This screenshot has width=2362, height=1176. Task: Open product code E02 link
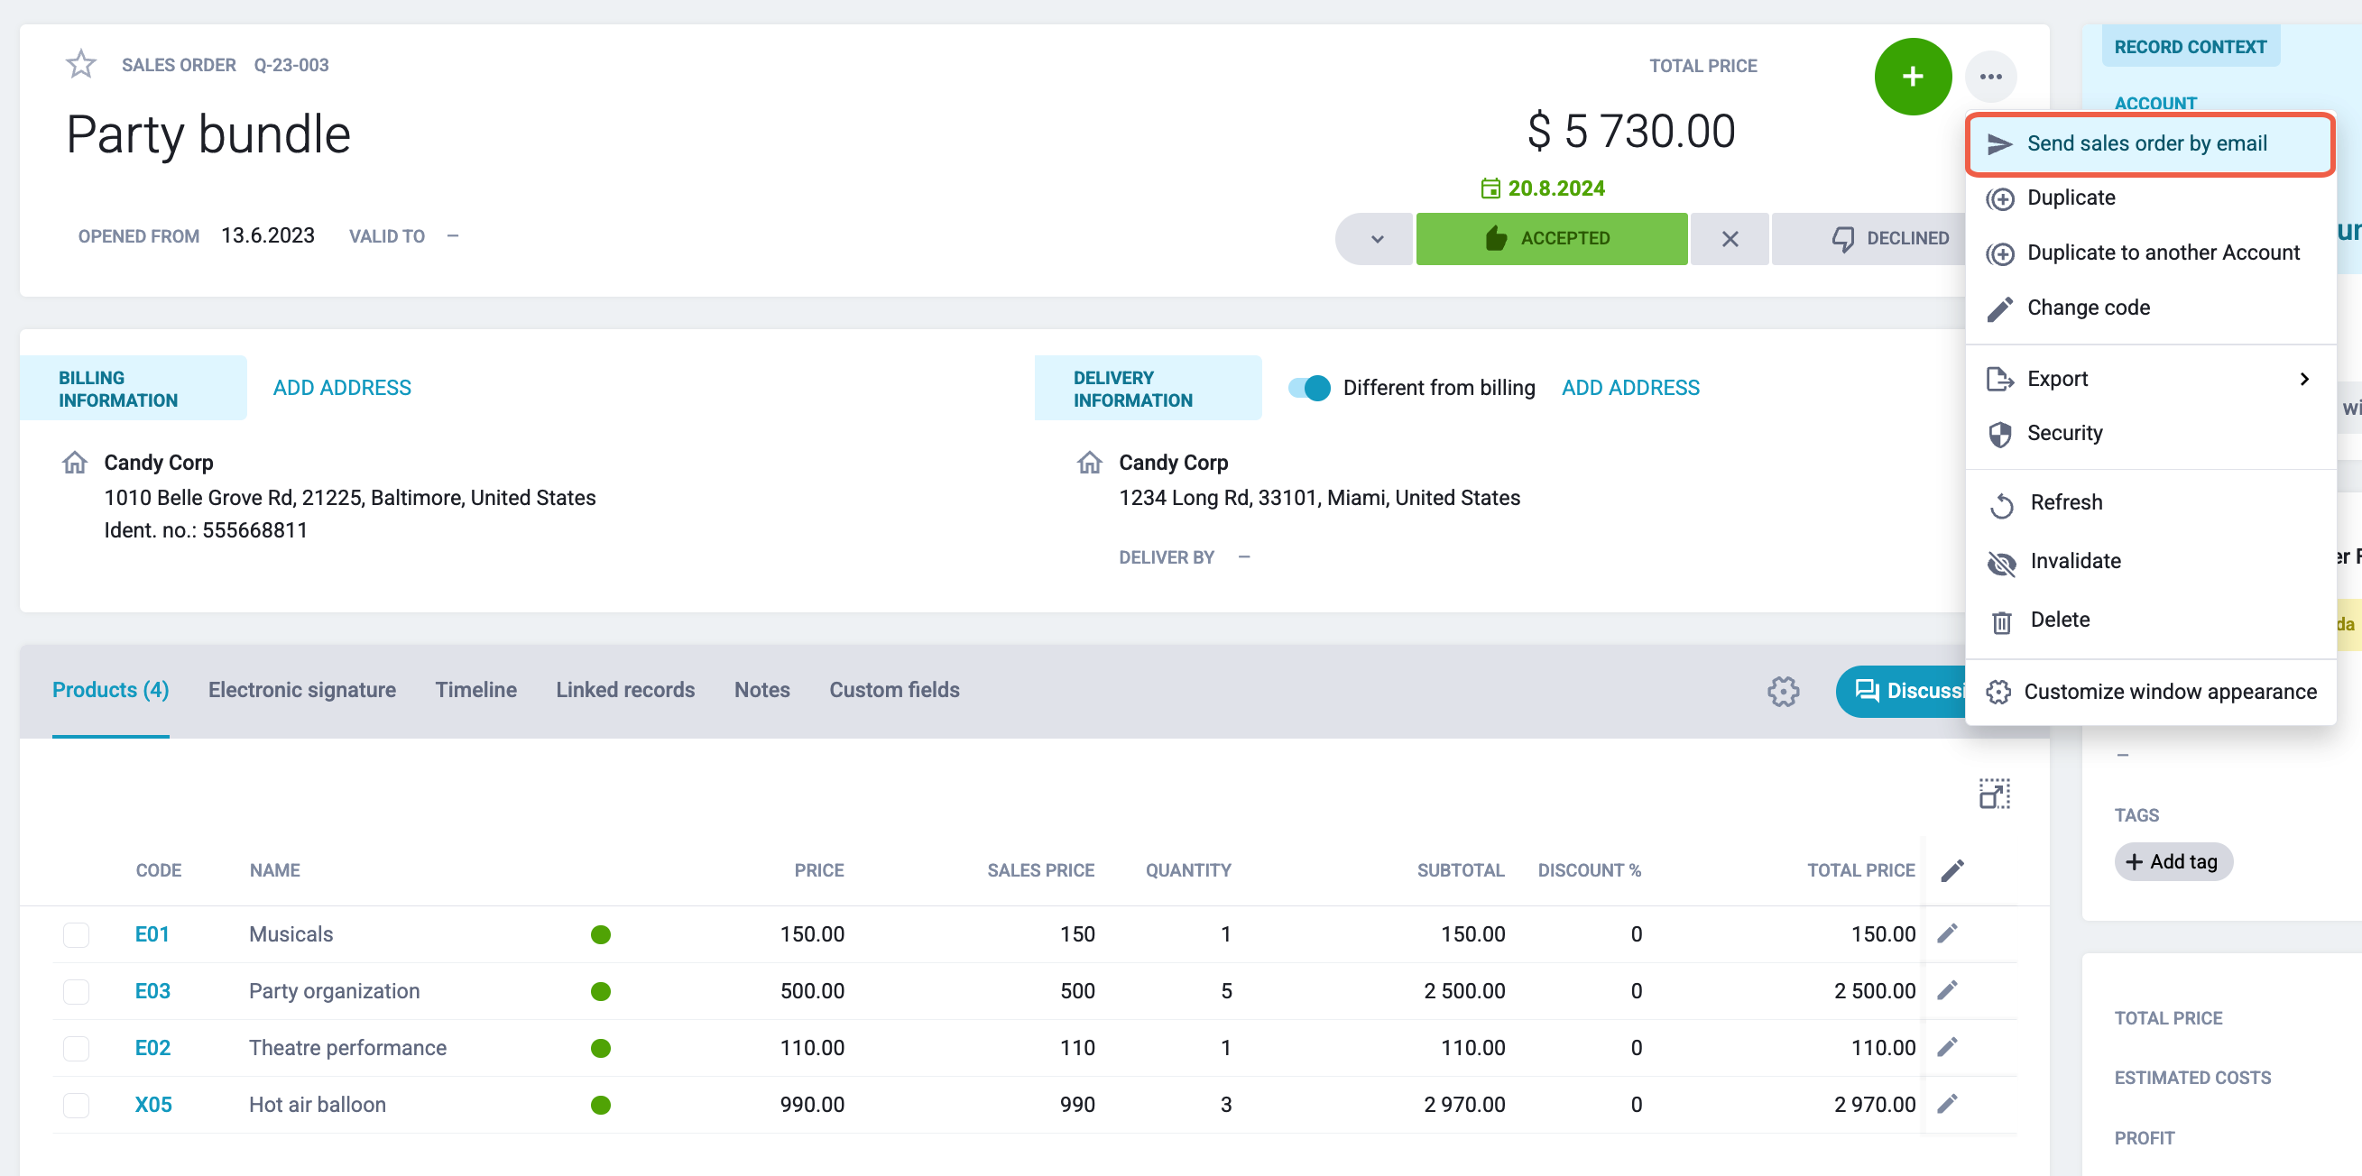(152, 1048)
